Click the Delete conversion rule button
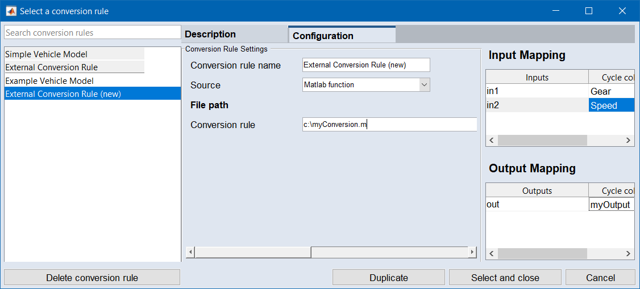Viewport: 640px width, 289px height. point(92,278)
